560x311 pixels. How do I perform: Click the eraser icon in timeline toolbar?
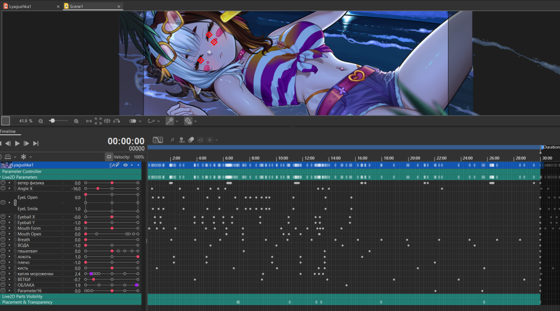[x=191, y=140]
